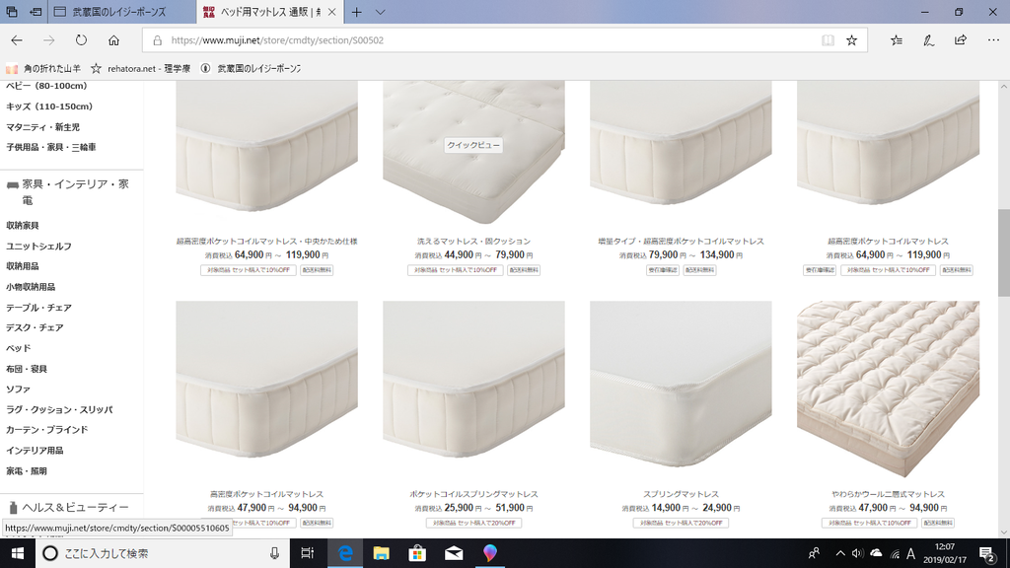Viewport: 1010px width, 568px height.
Task: Show the tab previews dropdown
Action: click(x=380, y=12)
